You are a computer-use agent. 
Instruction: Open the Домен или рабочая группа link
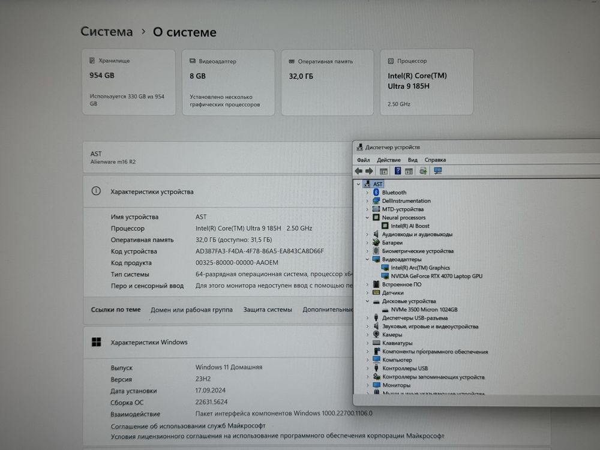[191, 310]
